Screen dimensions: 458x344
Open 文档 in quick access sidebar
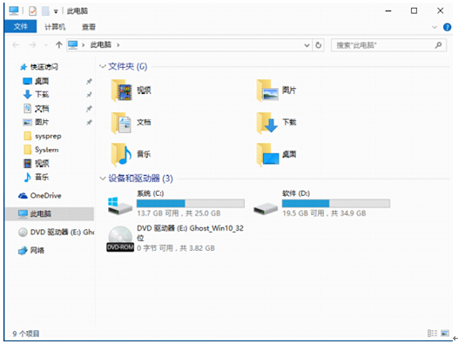(x=42, y=109)
